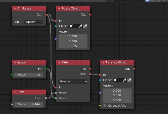Click Translate Object vector Z field 0.000

tap(117, 100)
